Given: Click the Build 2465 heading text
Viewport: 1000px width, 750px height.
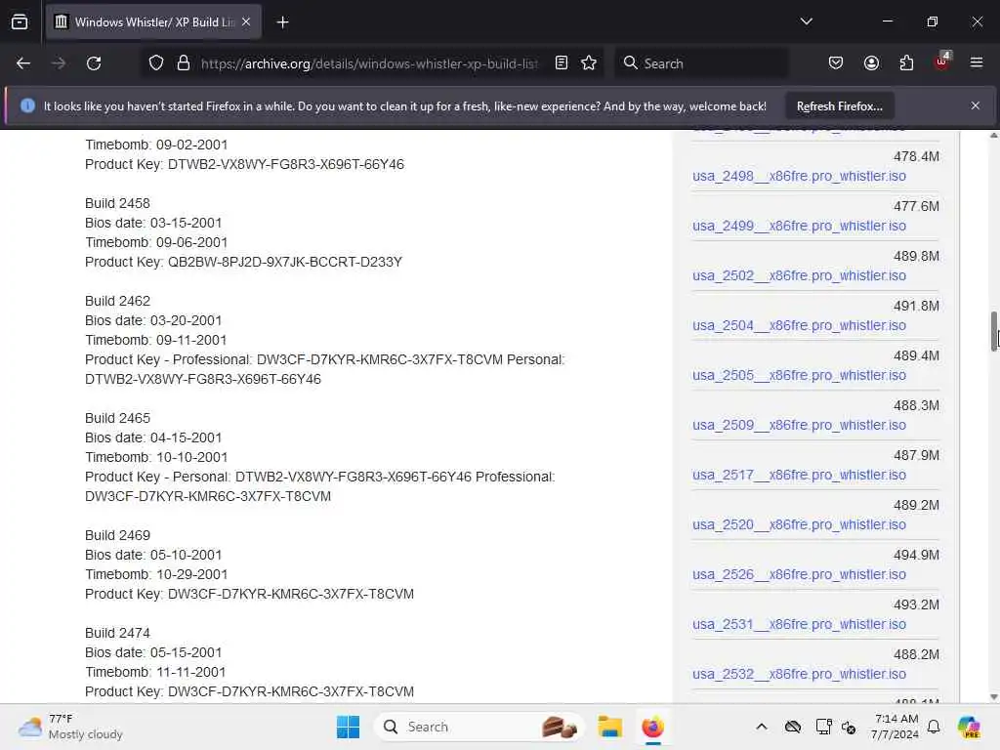Looking at the screenshot, I should click(x=117, y=418).
